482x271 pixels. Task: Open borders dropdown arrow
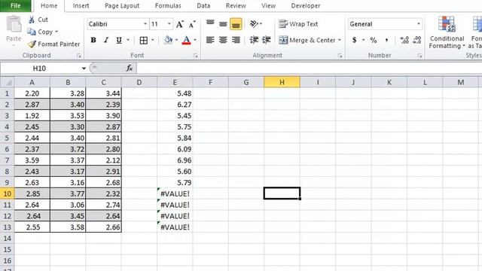(152, 40)
